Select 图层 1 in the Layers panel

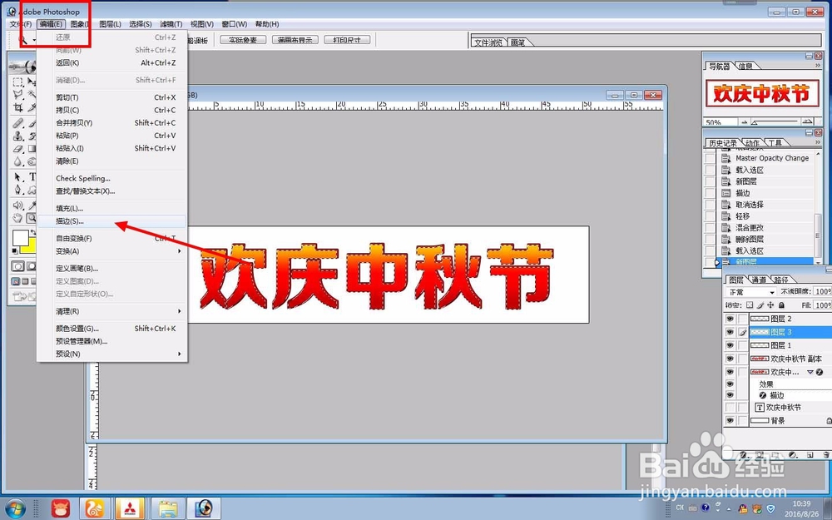click(x=776, y=345)
